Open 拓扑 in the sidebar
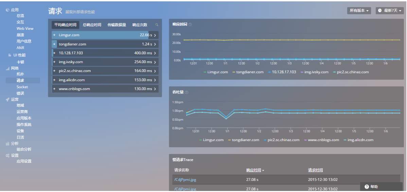 point(20,74)
